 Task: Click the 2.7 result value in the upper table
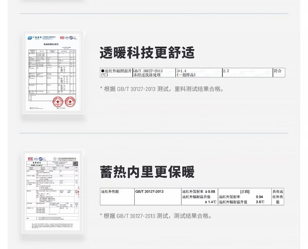tap(226, 71)
